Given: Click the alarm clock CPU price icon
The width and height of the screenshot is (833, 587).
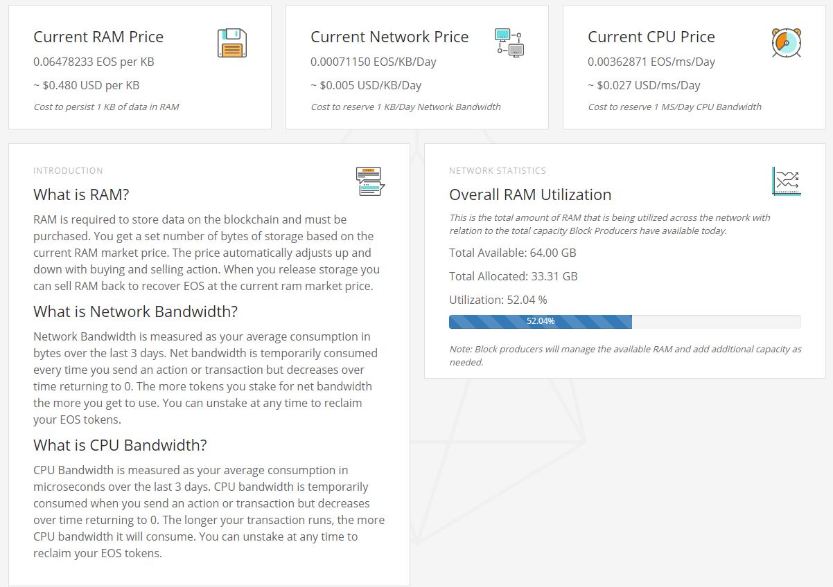Looking at the screenshot, I should [787, 43].
